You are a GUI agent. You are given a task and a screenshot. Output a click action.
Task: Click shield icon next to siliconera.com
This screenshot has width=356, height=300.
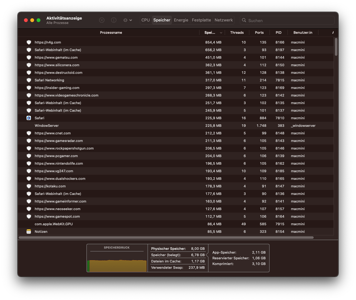pyautogui.click(x=29, y=65)
